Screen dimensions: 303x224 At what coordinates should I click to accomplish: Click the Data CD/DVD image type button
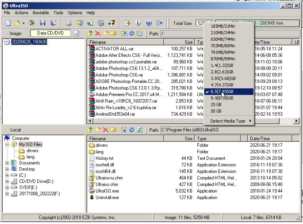50,33
